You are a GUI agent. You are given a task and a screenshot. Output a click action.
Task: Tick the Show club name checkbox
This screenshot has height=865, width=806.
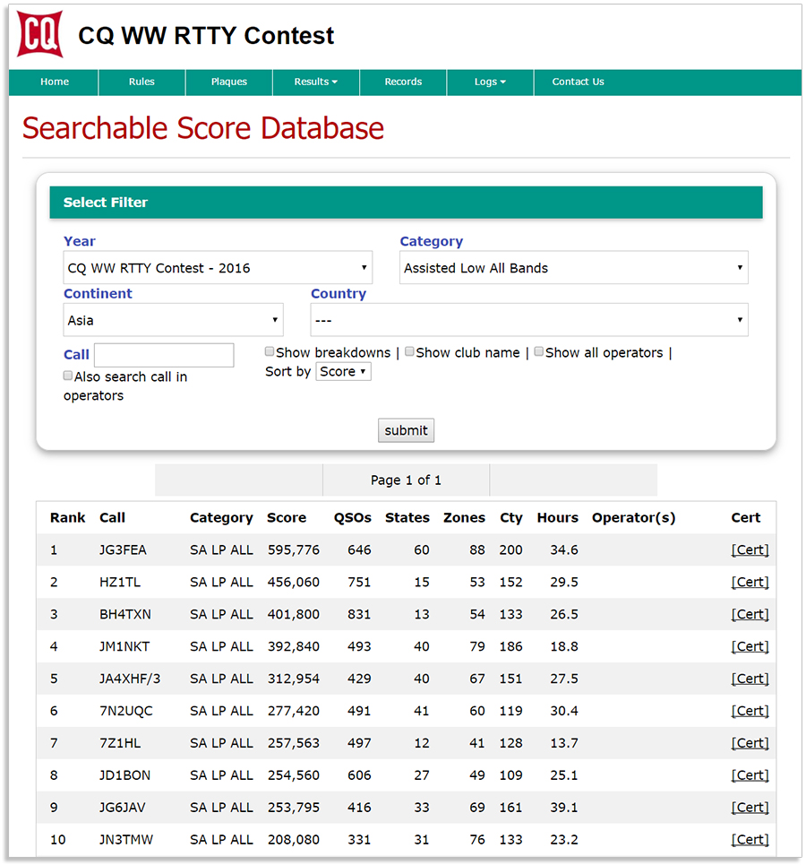click(x=409, y=352)
